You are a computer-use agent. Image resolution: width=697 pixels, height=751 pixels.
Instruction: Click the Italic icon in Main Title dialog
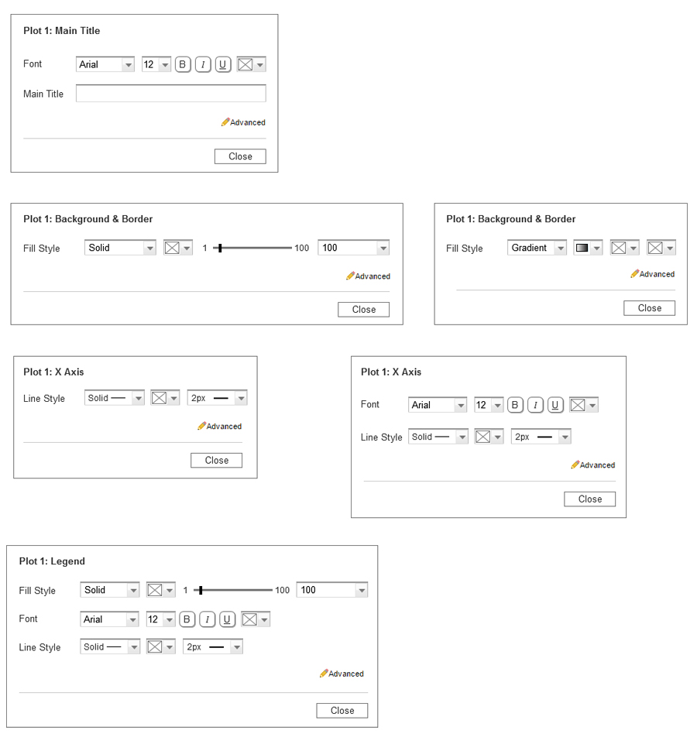coord(203,64)
